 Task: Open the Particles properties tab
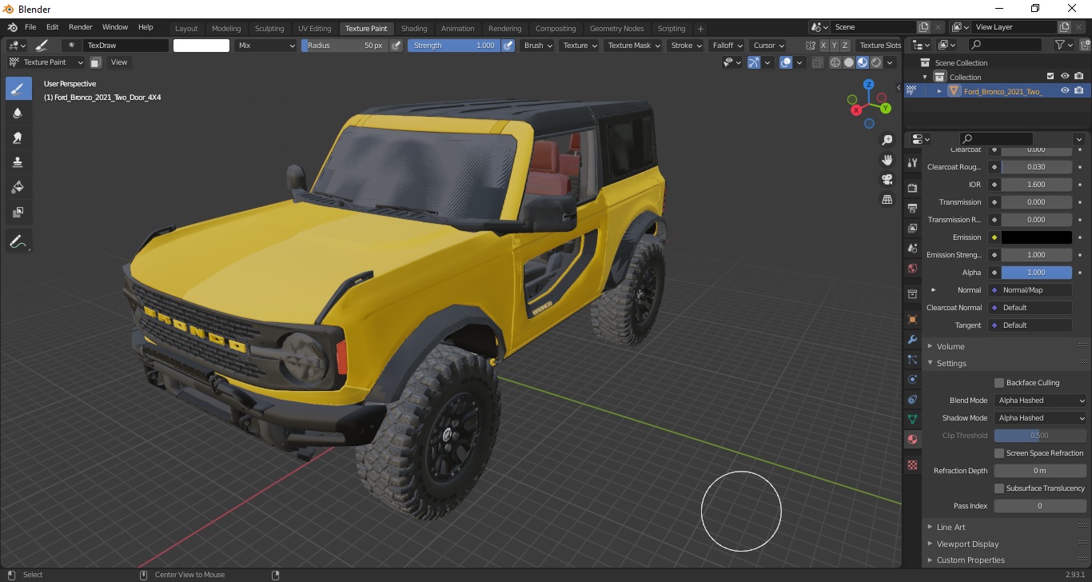pyautogui.click(x=912, y=360)
